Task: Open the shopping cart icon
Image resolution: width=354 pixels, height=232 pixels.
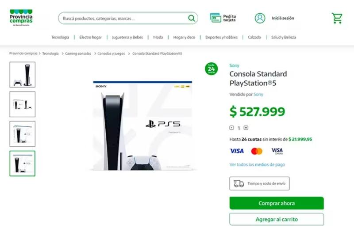Action: (x=337, y=18)
